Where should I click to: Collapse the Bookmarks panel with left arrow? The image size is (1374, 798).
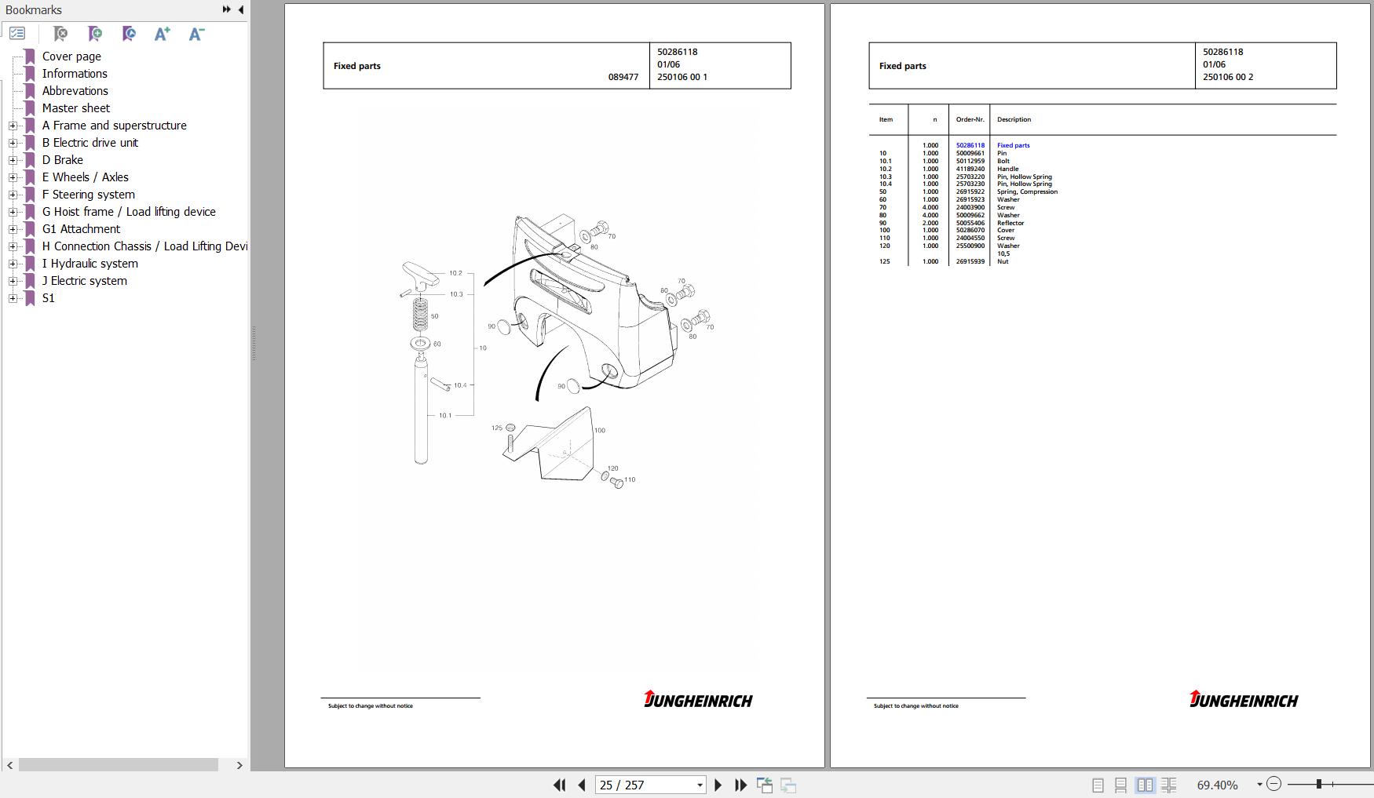241,9
